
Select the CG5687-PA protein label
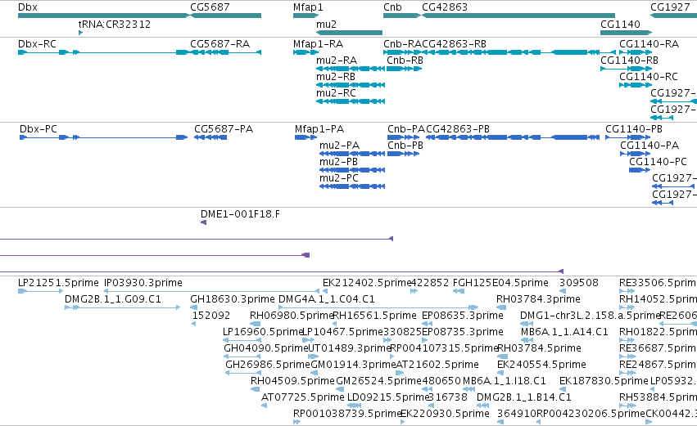[x=224, y=128]
